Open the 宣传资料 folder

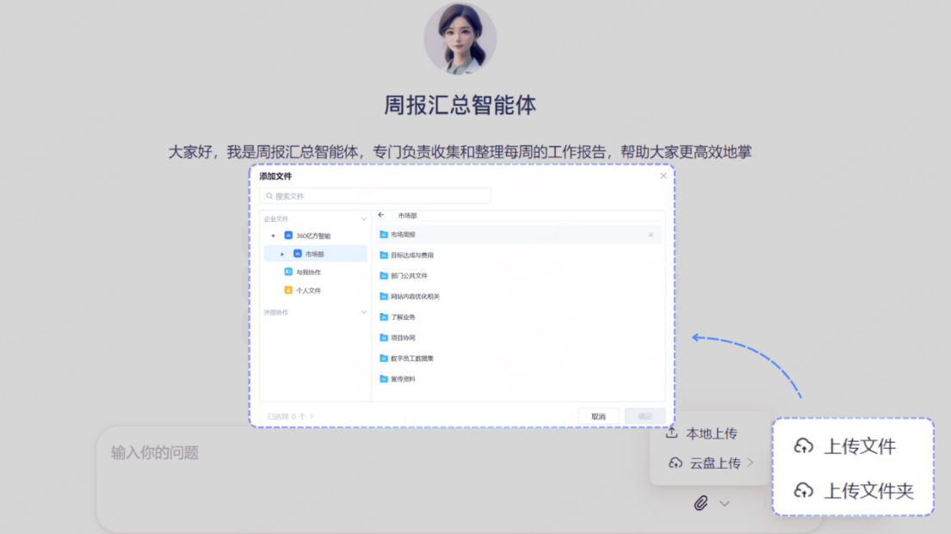[403, 379]
